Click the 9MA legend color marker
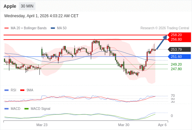 22,90
